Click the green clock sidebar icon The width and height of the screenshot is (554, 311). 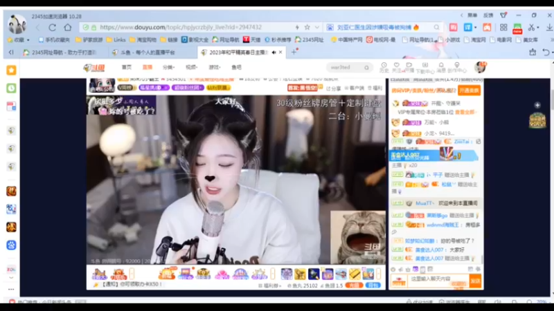11,88
